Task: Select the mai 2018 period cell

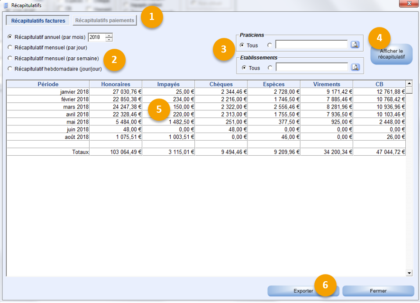Action: (x=48, y=122)
